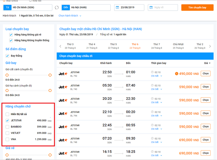Click clock icon of flight BL 748

(152, 138)
